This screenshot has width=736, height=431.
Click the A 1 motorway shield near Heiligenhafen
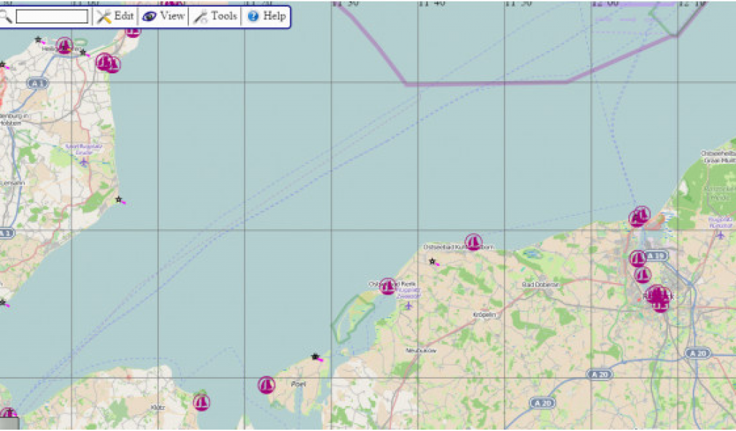pos(37,84)
